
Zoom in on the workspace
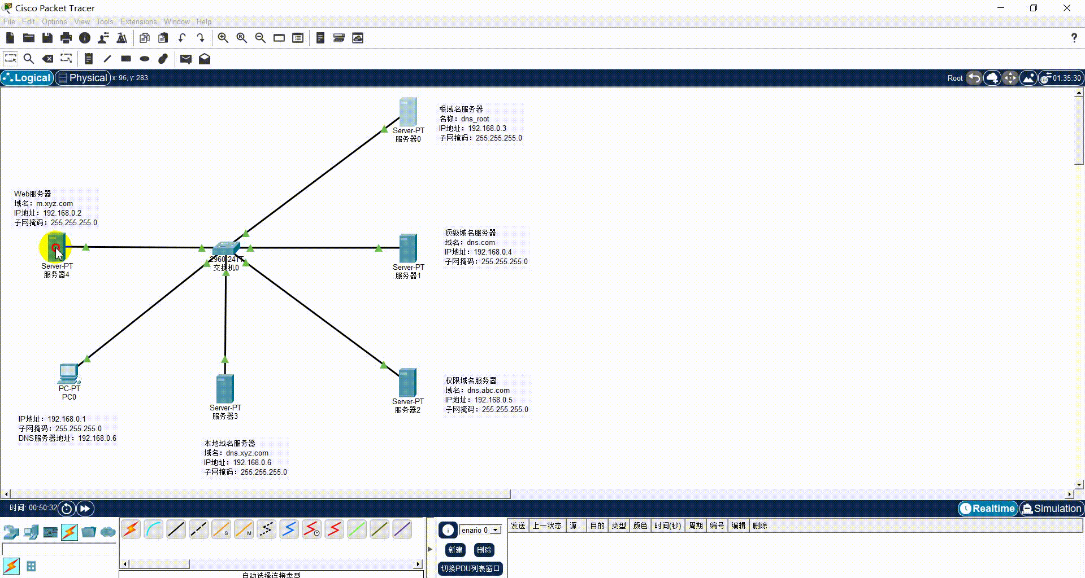(x=223, y=38)
